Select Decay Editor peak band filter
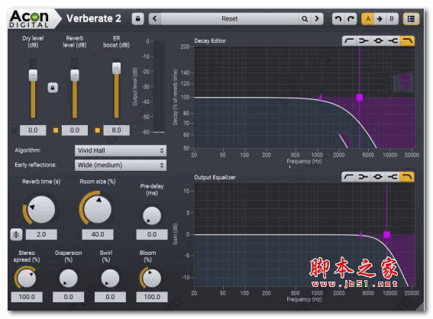The image size is (433, 319). click(378, 41)
